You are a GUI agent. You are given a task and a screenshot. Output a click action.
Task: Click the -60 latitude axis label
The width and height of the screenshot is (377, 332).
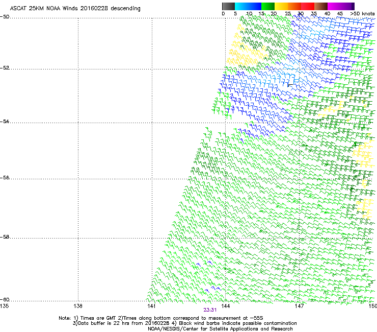tap(5, 300)
